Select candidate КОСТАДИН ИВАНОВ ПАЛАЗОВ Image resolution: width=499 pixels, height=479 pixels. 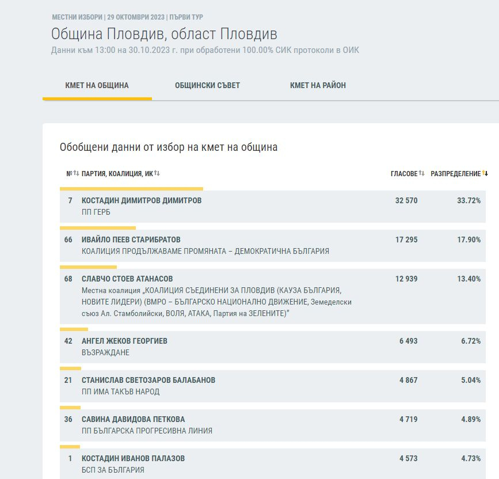pyautogui.click(x=133, y=458)
